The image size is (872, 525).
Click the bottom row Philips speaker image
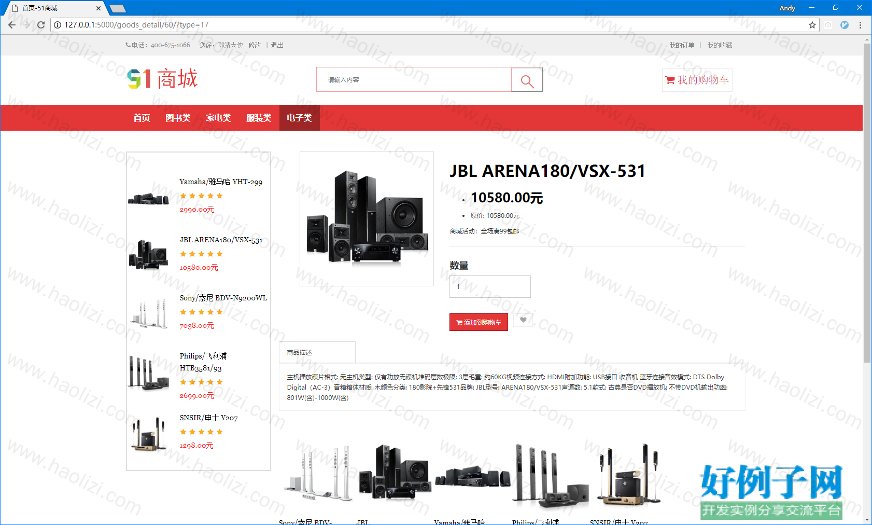551,475
